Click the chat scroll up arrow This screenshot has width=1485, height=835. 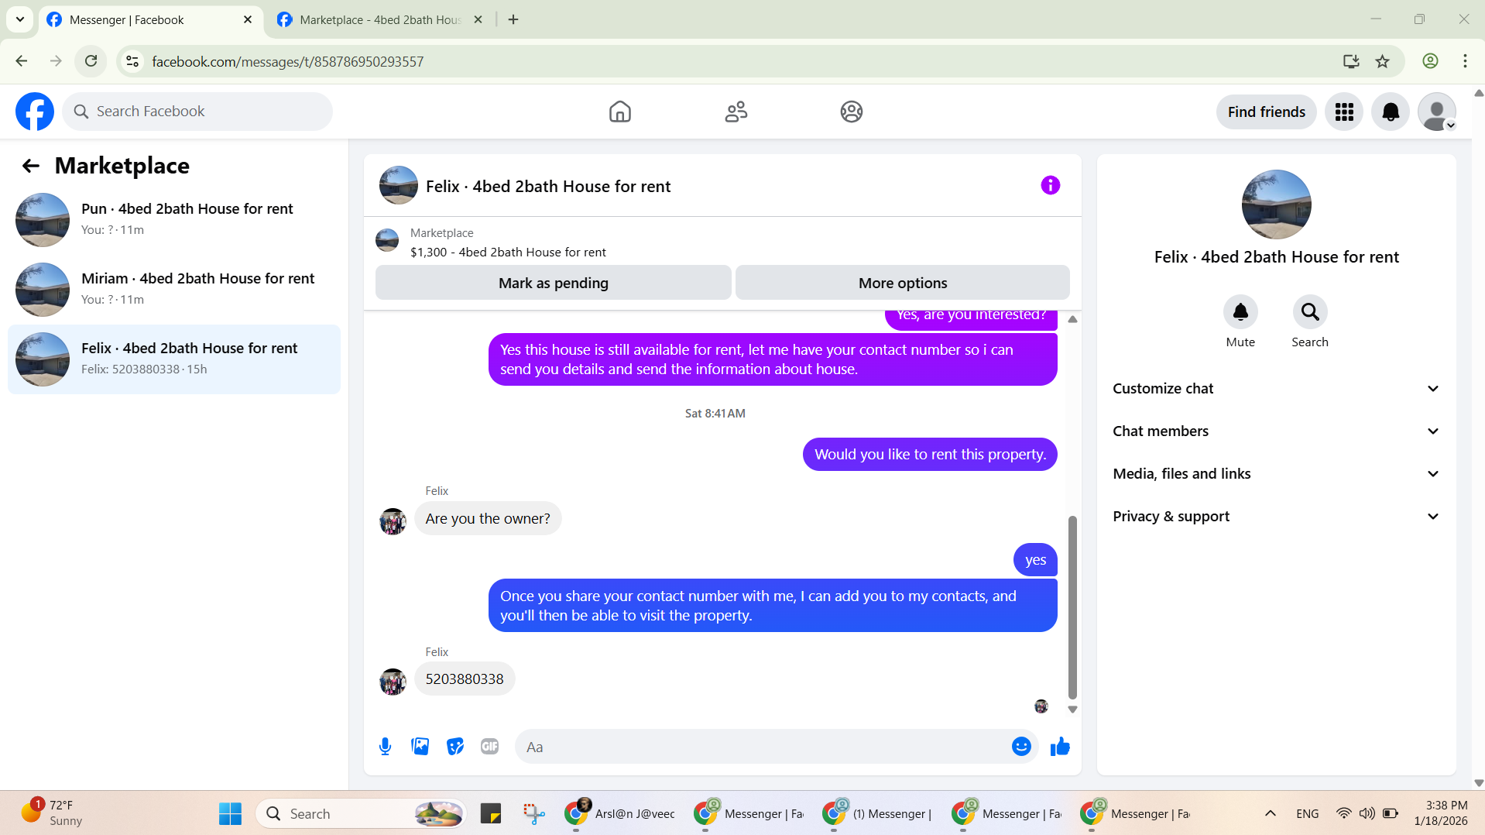[1072, 319]
